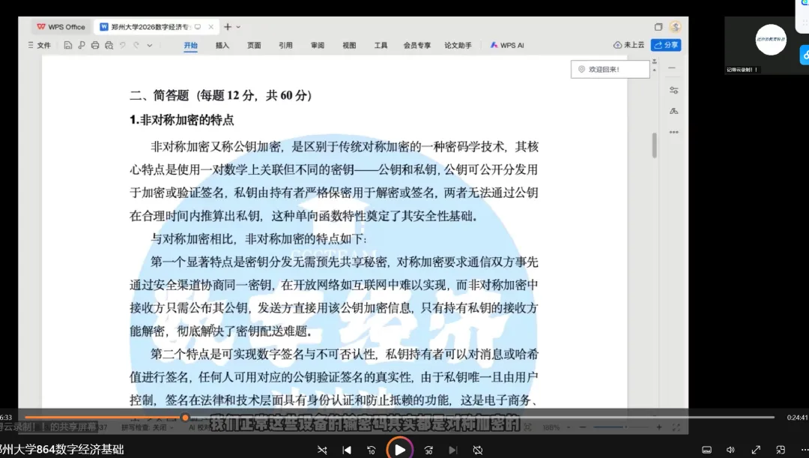Click the zoom out minus button
Viewport: 809px width, 458px height.
[x=583, y=427]
